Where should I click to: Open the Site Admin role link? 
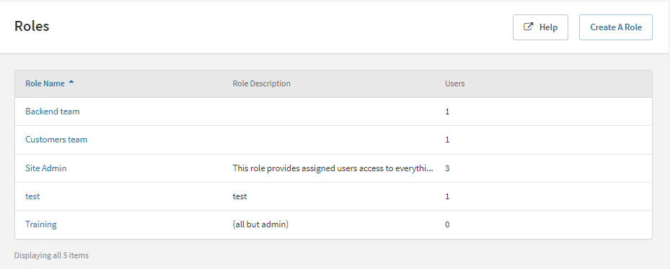point(46,168)
